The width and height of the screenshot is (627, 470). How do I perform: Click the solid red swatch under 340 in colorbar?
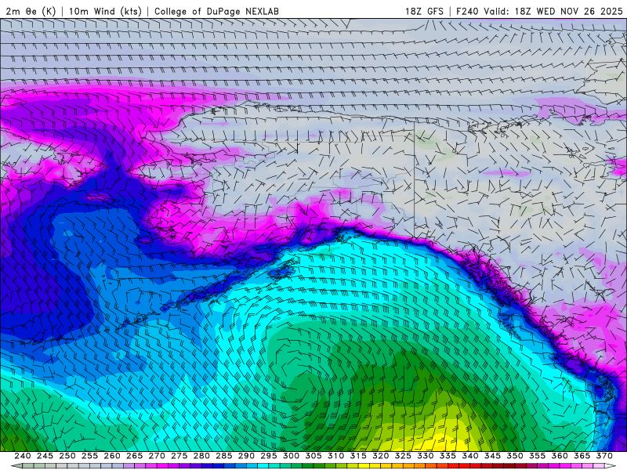tap(465, 466)
